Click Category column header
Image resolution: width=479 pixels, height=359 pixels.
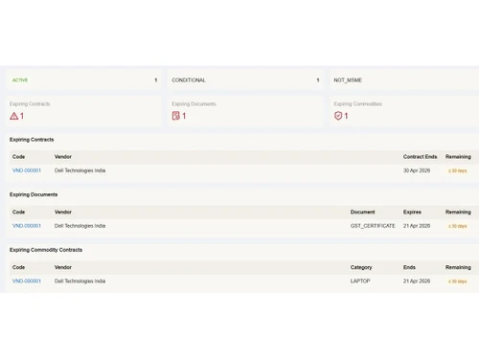(361, 267)
